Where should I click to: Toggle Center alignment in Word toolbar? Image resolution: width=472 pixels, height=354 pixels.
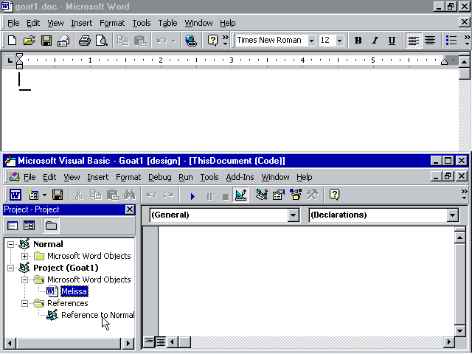coord(430,41)
